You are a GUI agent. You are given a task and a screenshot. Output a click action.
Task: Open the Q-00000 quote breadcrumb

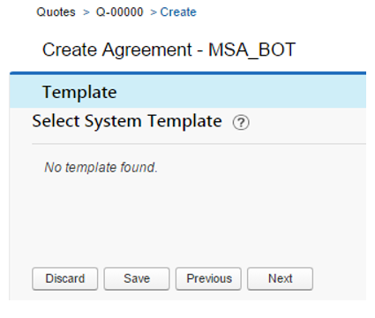pyautogui.click(x=119, y=12)
